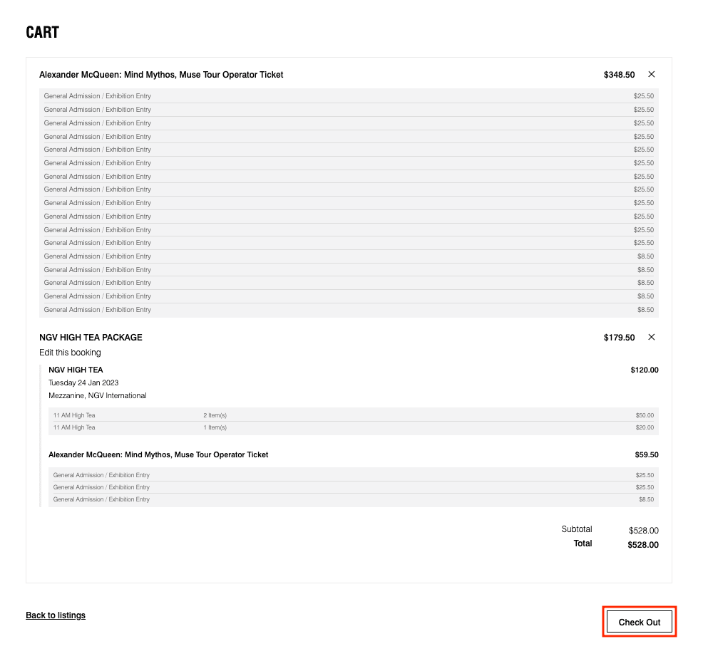The height and width of the screenshot is (661, 703).
Task: Open the Back to listings link
Action: pos(56,615)
